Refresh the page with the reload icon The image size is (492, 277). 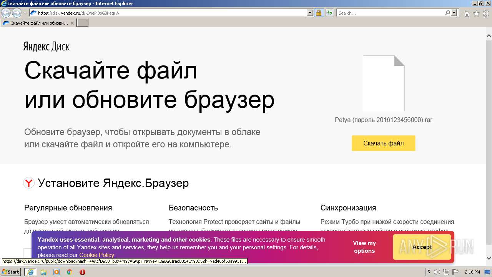[329, 13]
